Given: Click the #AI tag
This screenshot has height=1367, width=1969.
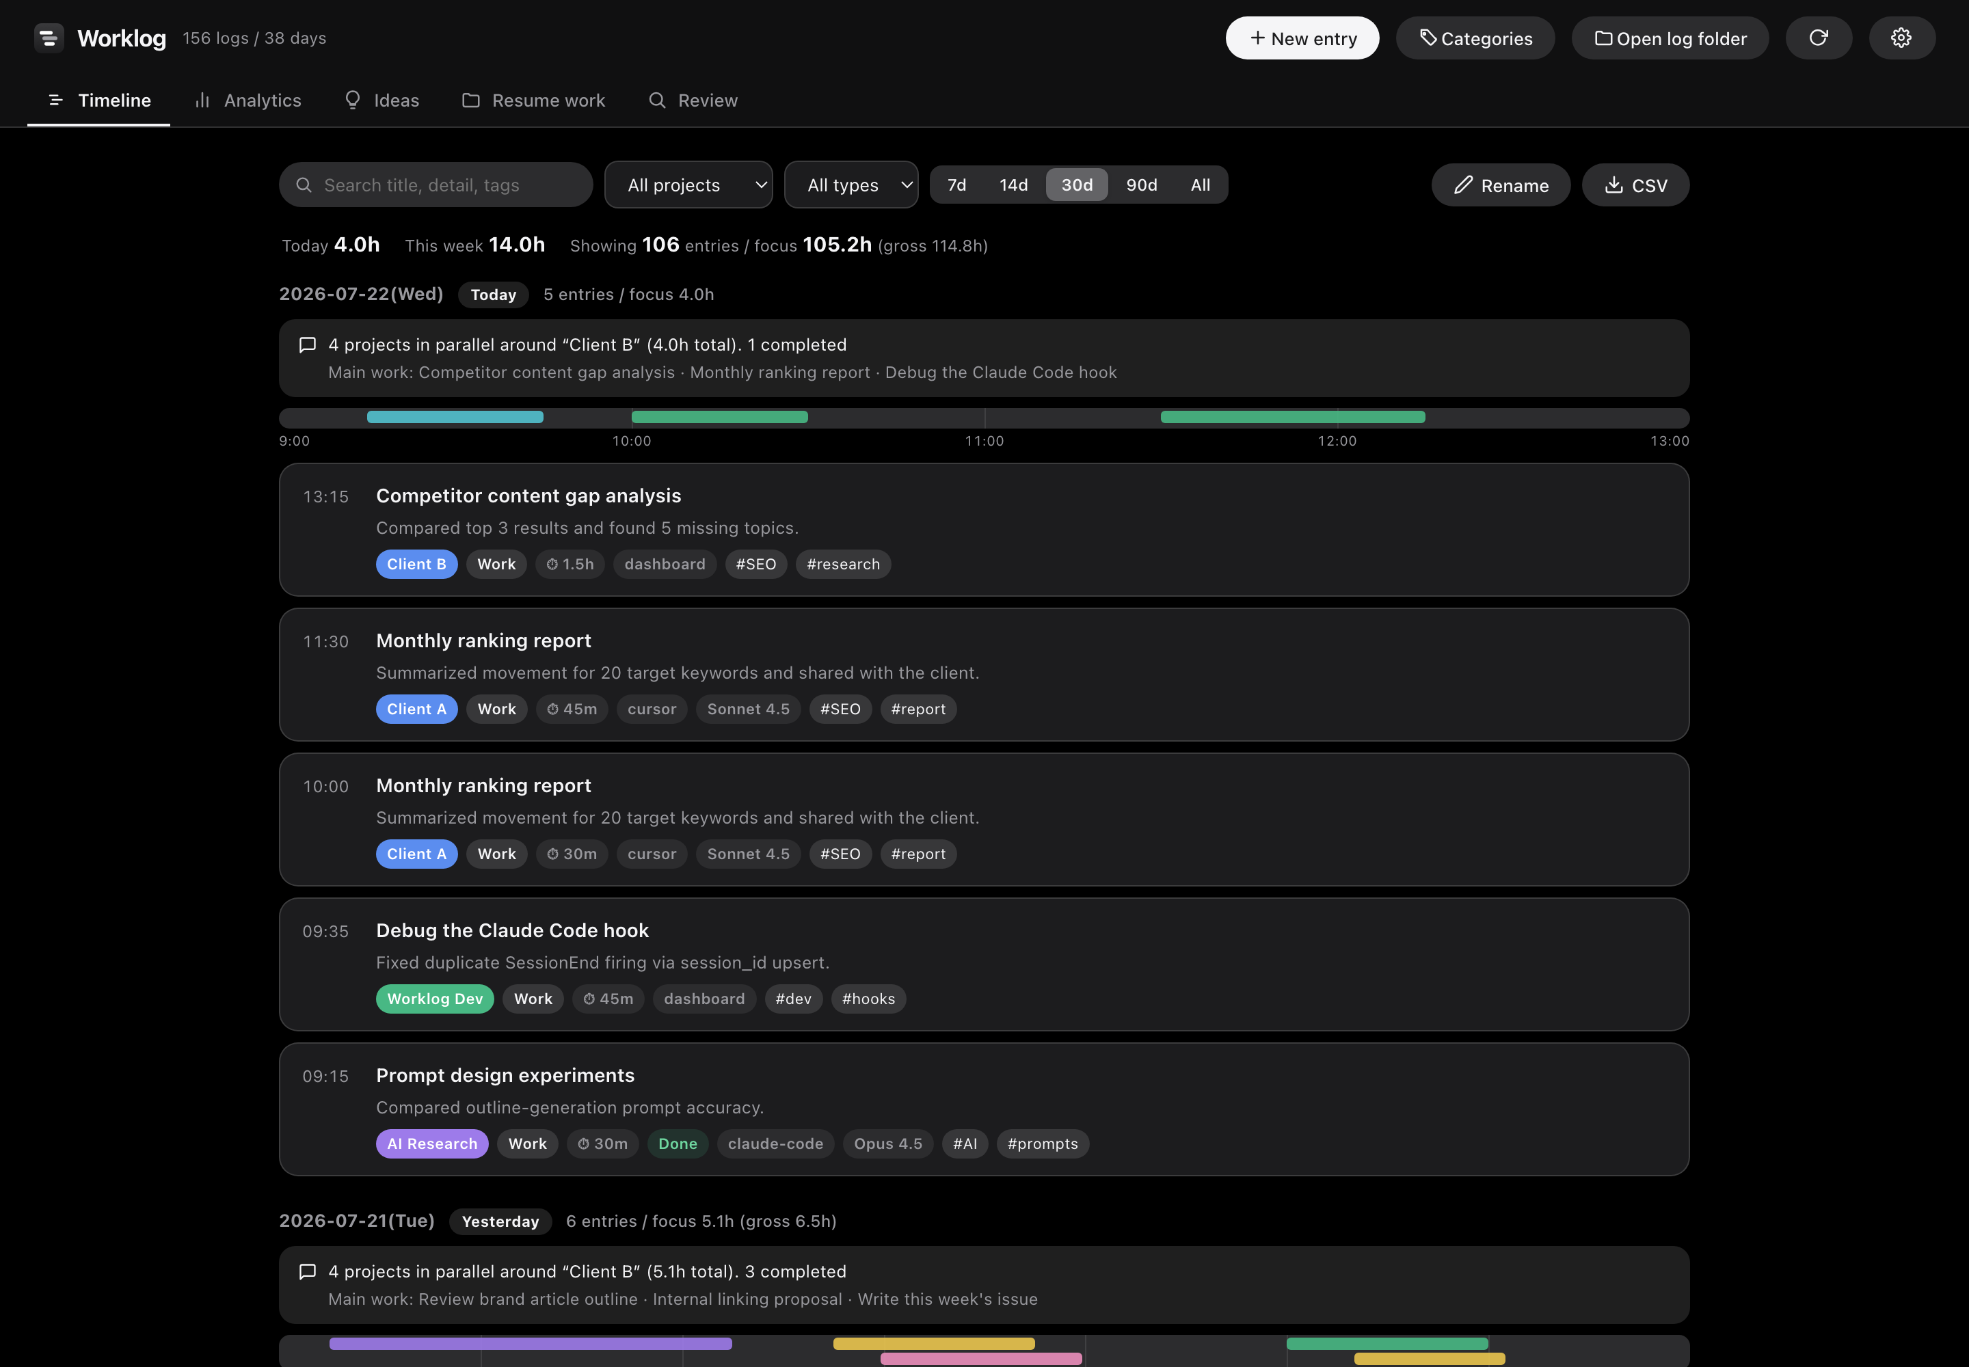Looking at the screenshot, I should click(x=965, y=1143).
